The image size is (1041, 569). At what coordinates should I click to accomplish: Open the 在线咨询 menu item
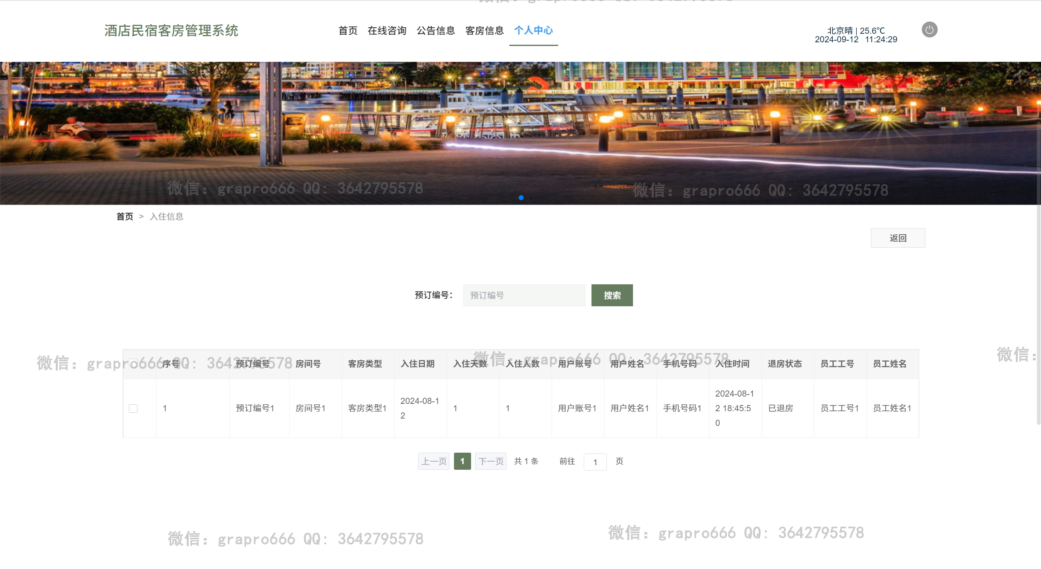pos(387,31)
